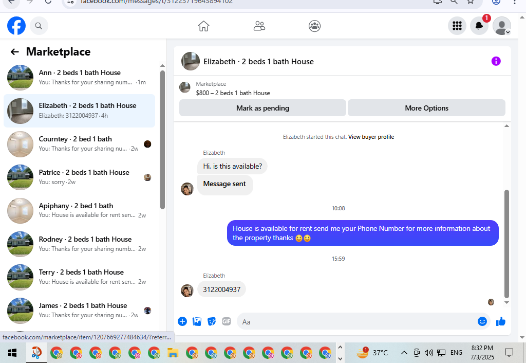Click the Aa message input field
The width and height of the screenshot is (526, 363).
pos(364,322)
